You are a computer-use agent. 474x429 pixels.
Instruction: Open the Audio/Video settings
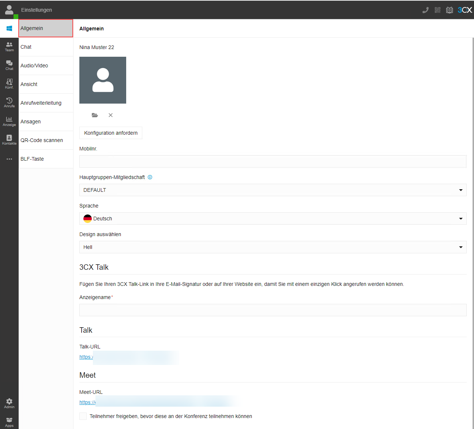(46, 66)
